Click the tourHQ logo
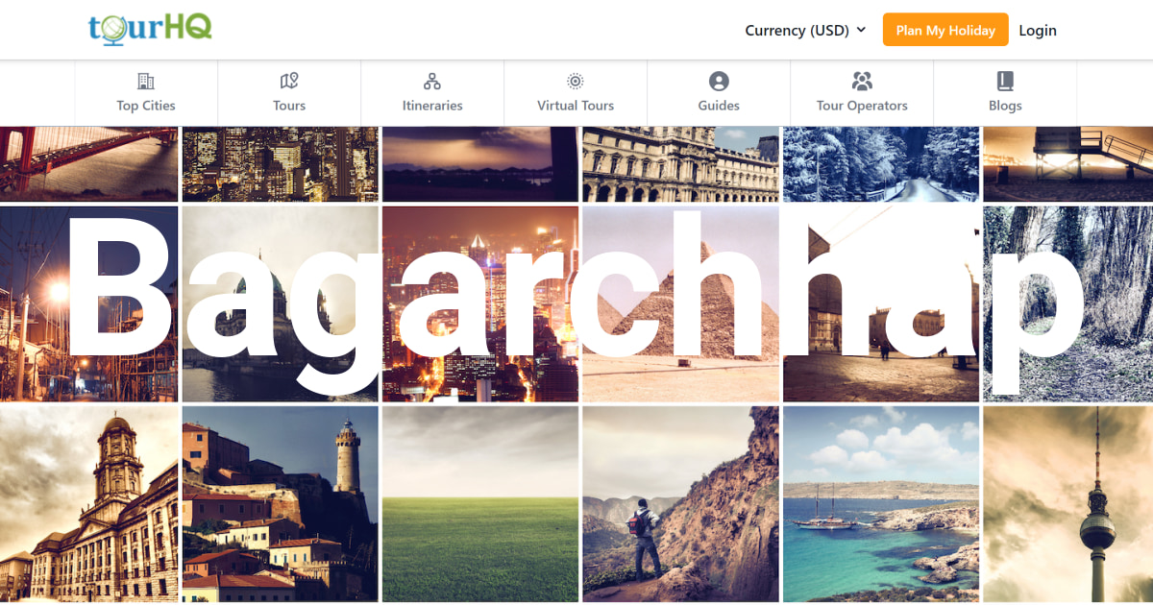Screen dimensions: 1153x605 pyautogui.click(x=150, y=29)
